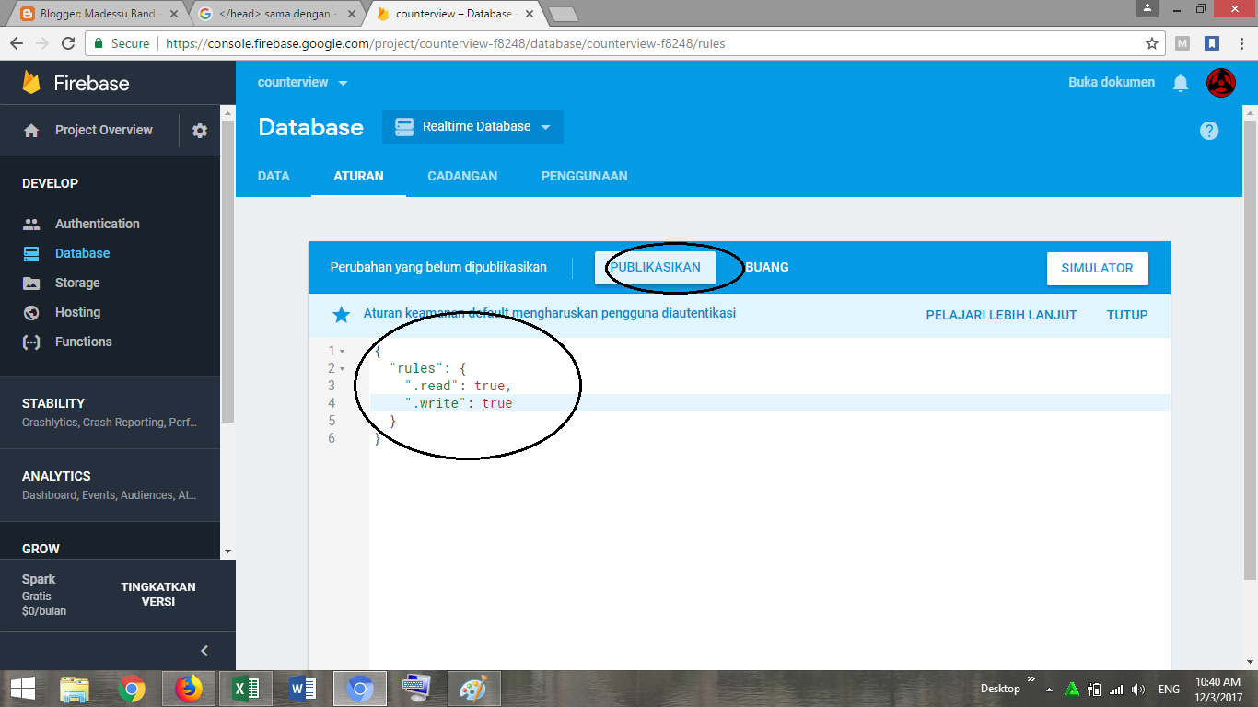
Task: Open the Realtime Database dropdown
Action: 472,127
